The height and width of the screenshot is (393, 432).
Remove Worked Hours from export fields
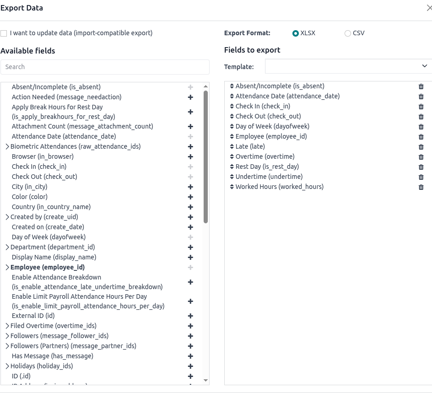tap(421, 187)
